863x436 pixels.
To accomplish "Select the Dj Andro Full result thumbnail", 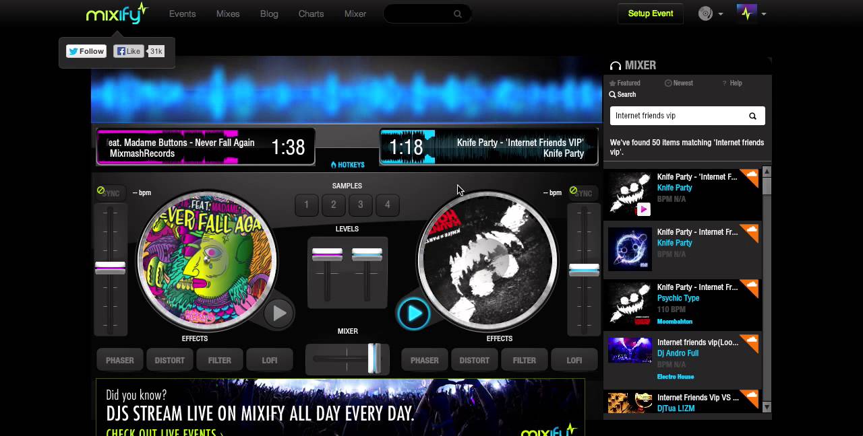I will (x=630, y=351).
